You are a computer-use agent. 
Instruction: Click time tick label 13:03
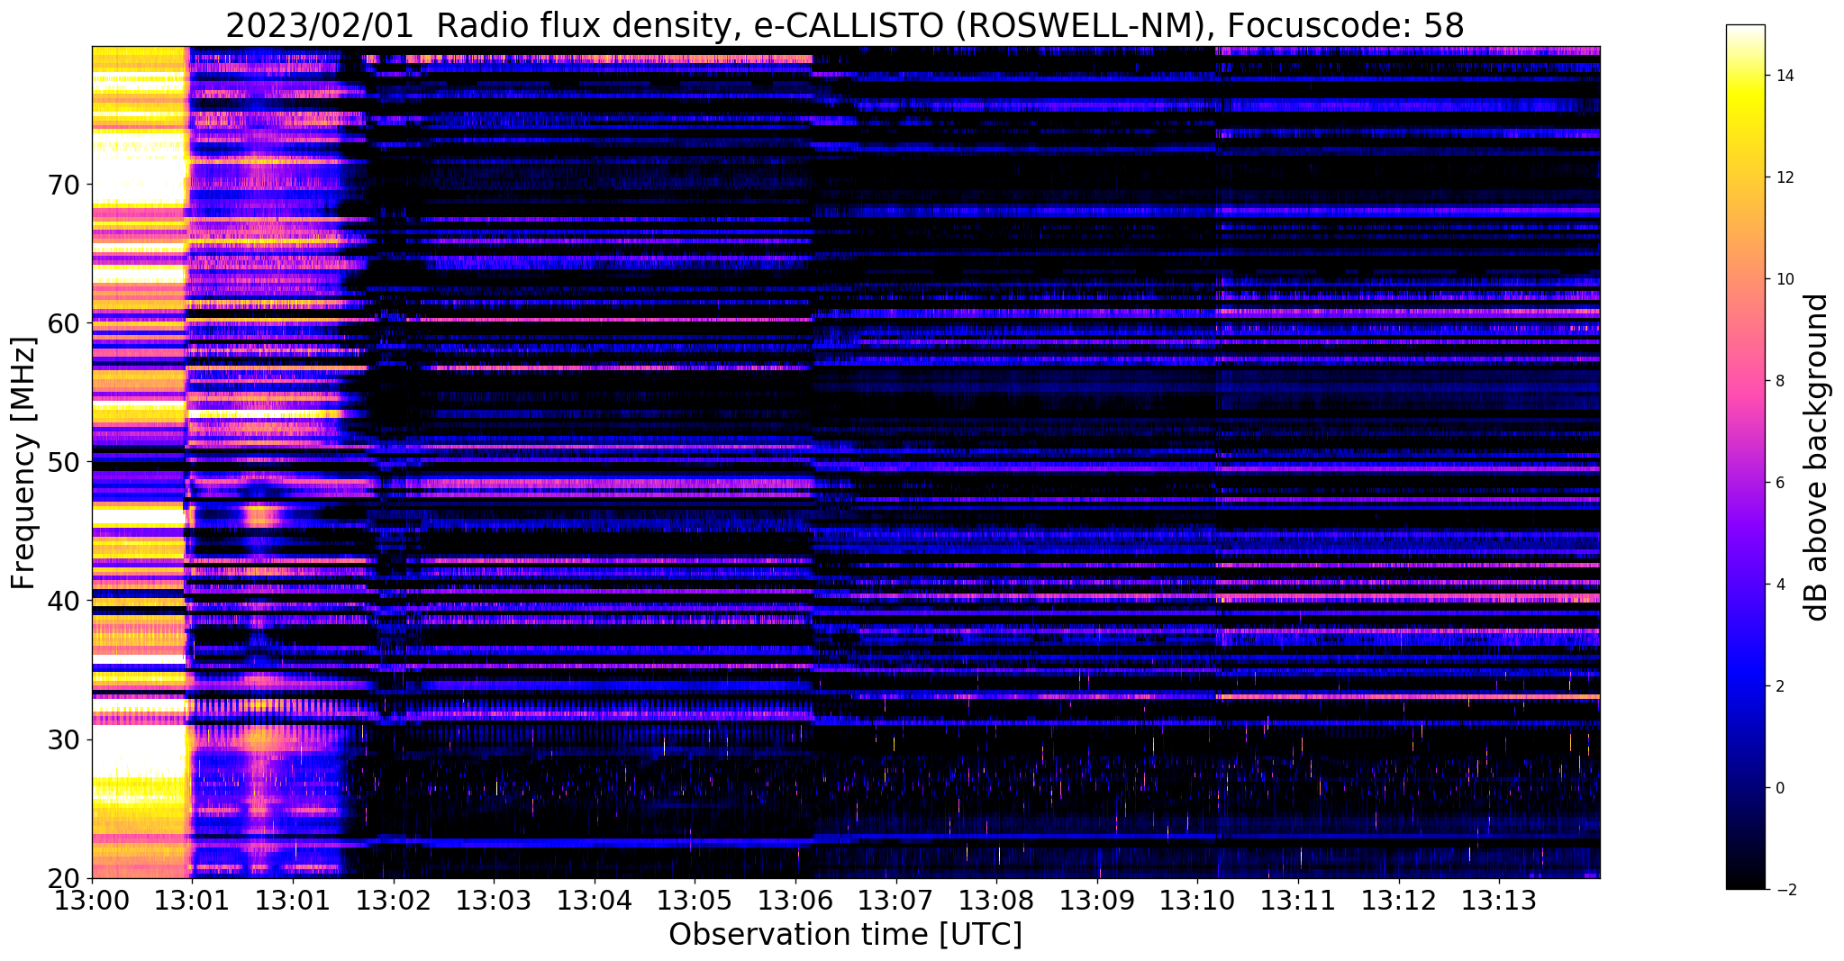(x=494, y=900)
